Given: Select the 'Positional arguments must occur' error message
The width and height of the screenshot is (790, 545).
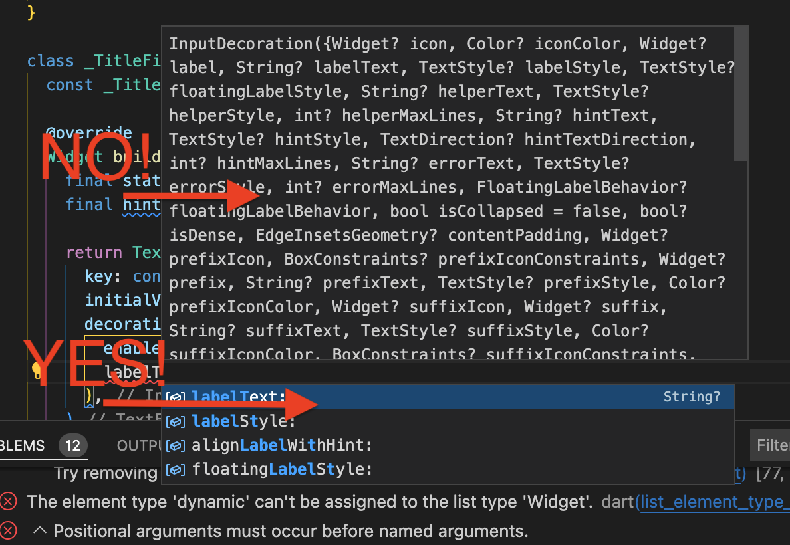Looking at the screenshot, I should click(291, 532).
